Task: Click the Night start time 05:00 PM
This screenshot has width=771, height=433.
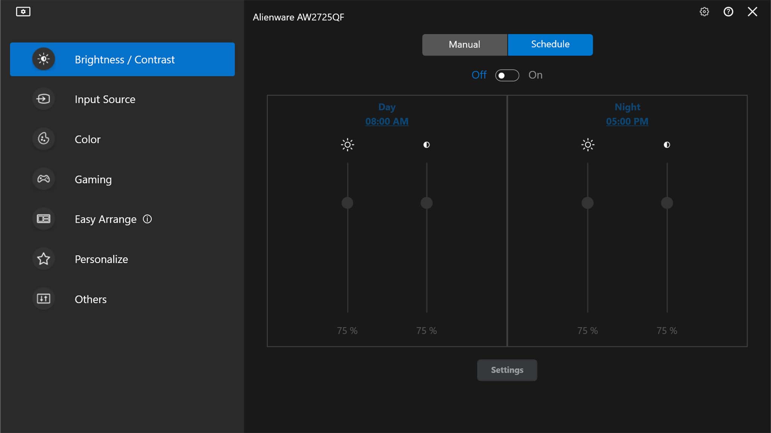Action: pyautogui.click(x=627, y=121)
